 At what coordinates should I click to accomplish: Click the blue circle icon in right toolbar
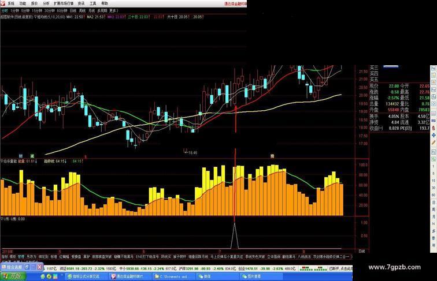tap(434, 104)
